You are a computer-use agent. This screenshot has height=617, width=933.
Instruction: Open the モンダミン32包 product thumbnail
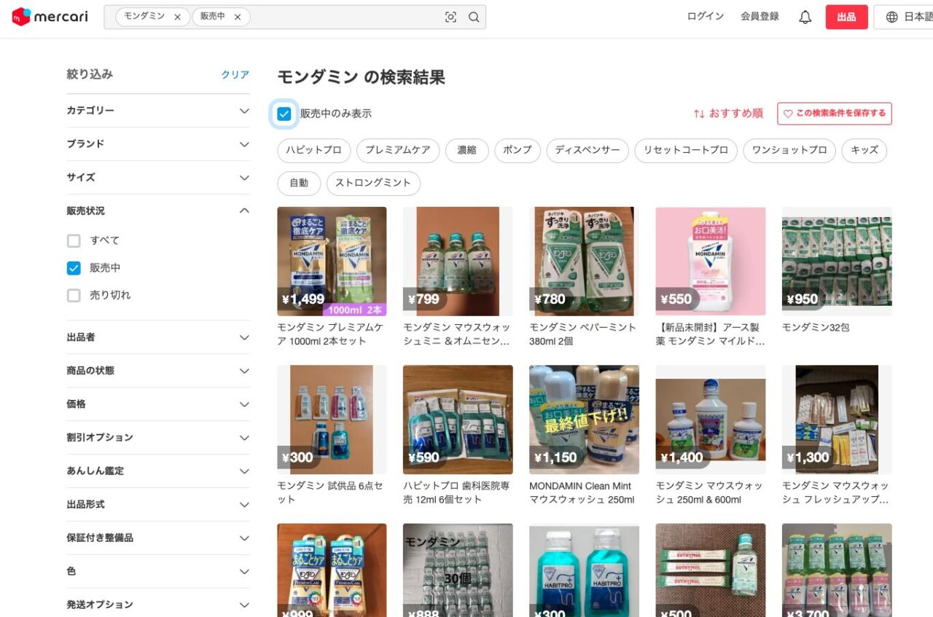pyautogui.click(x=836, y=261)
